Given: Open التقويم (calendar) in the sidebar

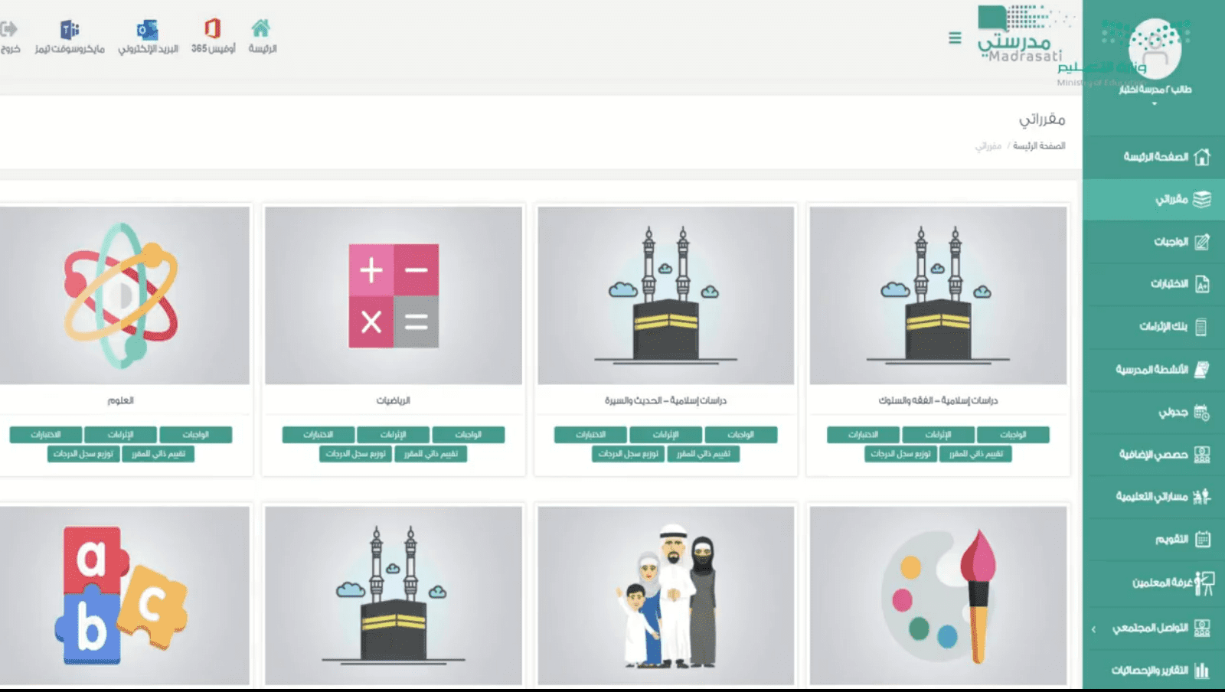Looking at the screenshot, I should tap(1155, 540).
